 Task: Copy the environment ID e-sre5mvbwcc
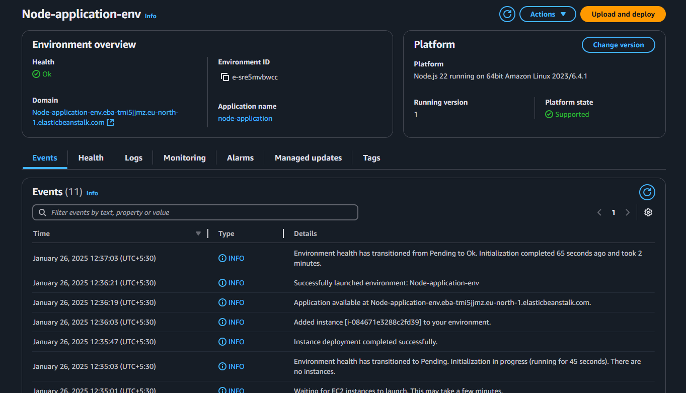(x=225, y=77)
